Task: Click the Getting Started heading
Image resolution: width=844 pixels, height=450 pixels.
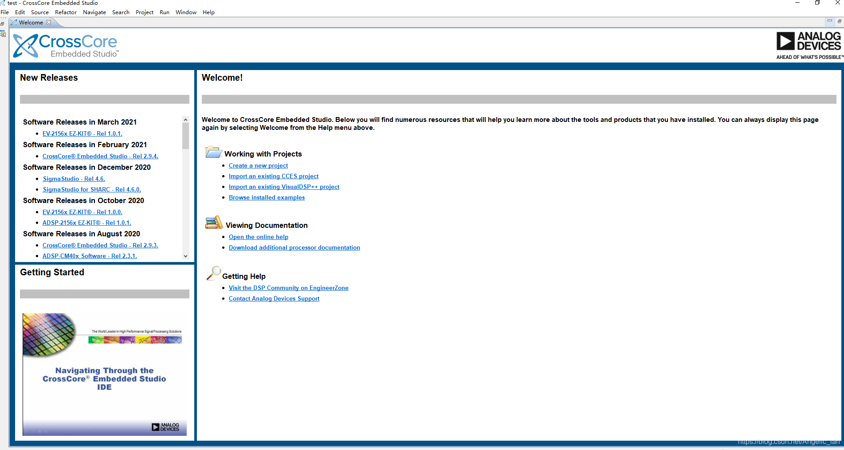Action: (52, 272)
